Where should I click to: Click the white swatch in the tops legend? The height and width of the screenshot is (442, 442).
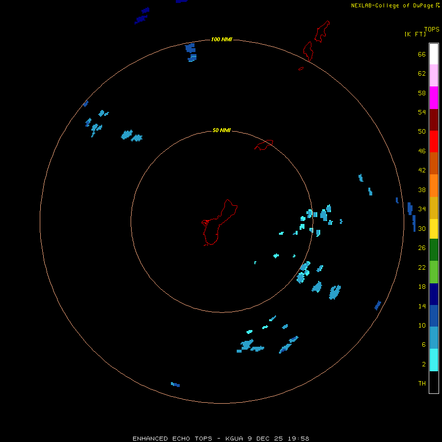(x=434, y=54)
